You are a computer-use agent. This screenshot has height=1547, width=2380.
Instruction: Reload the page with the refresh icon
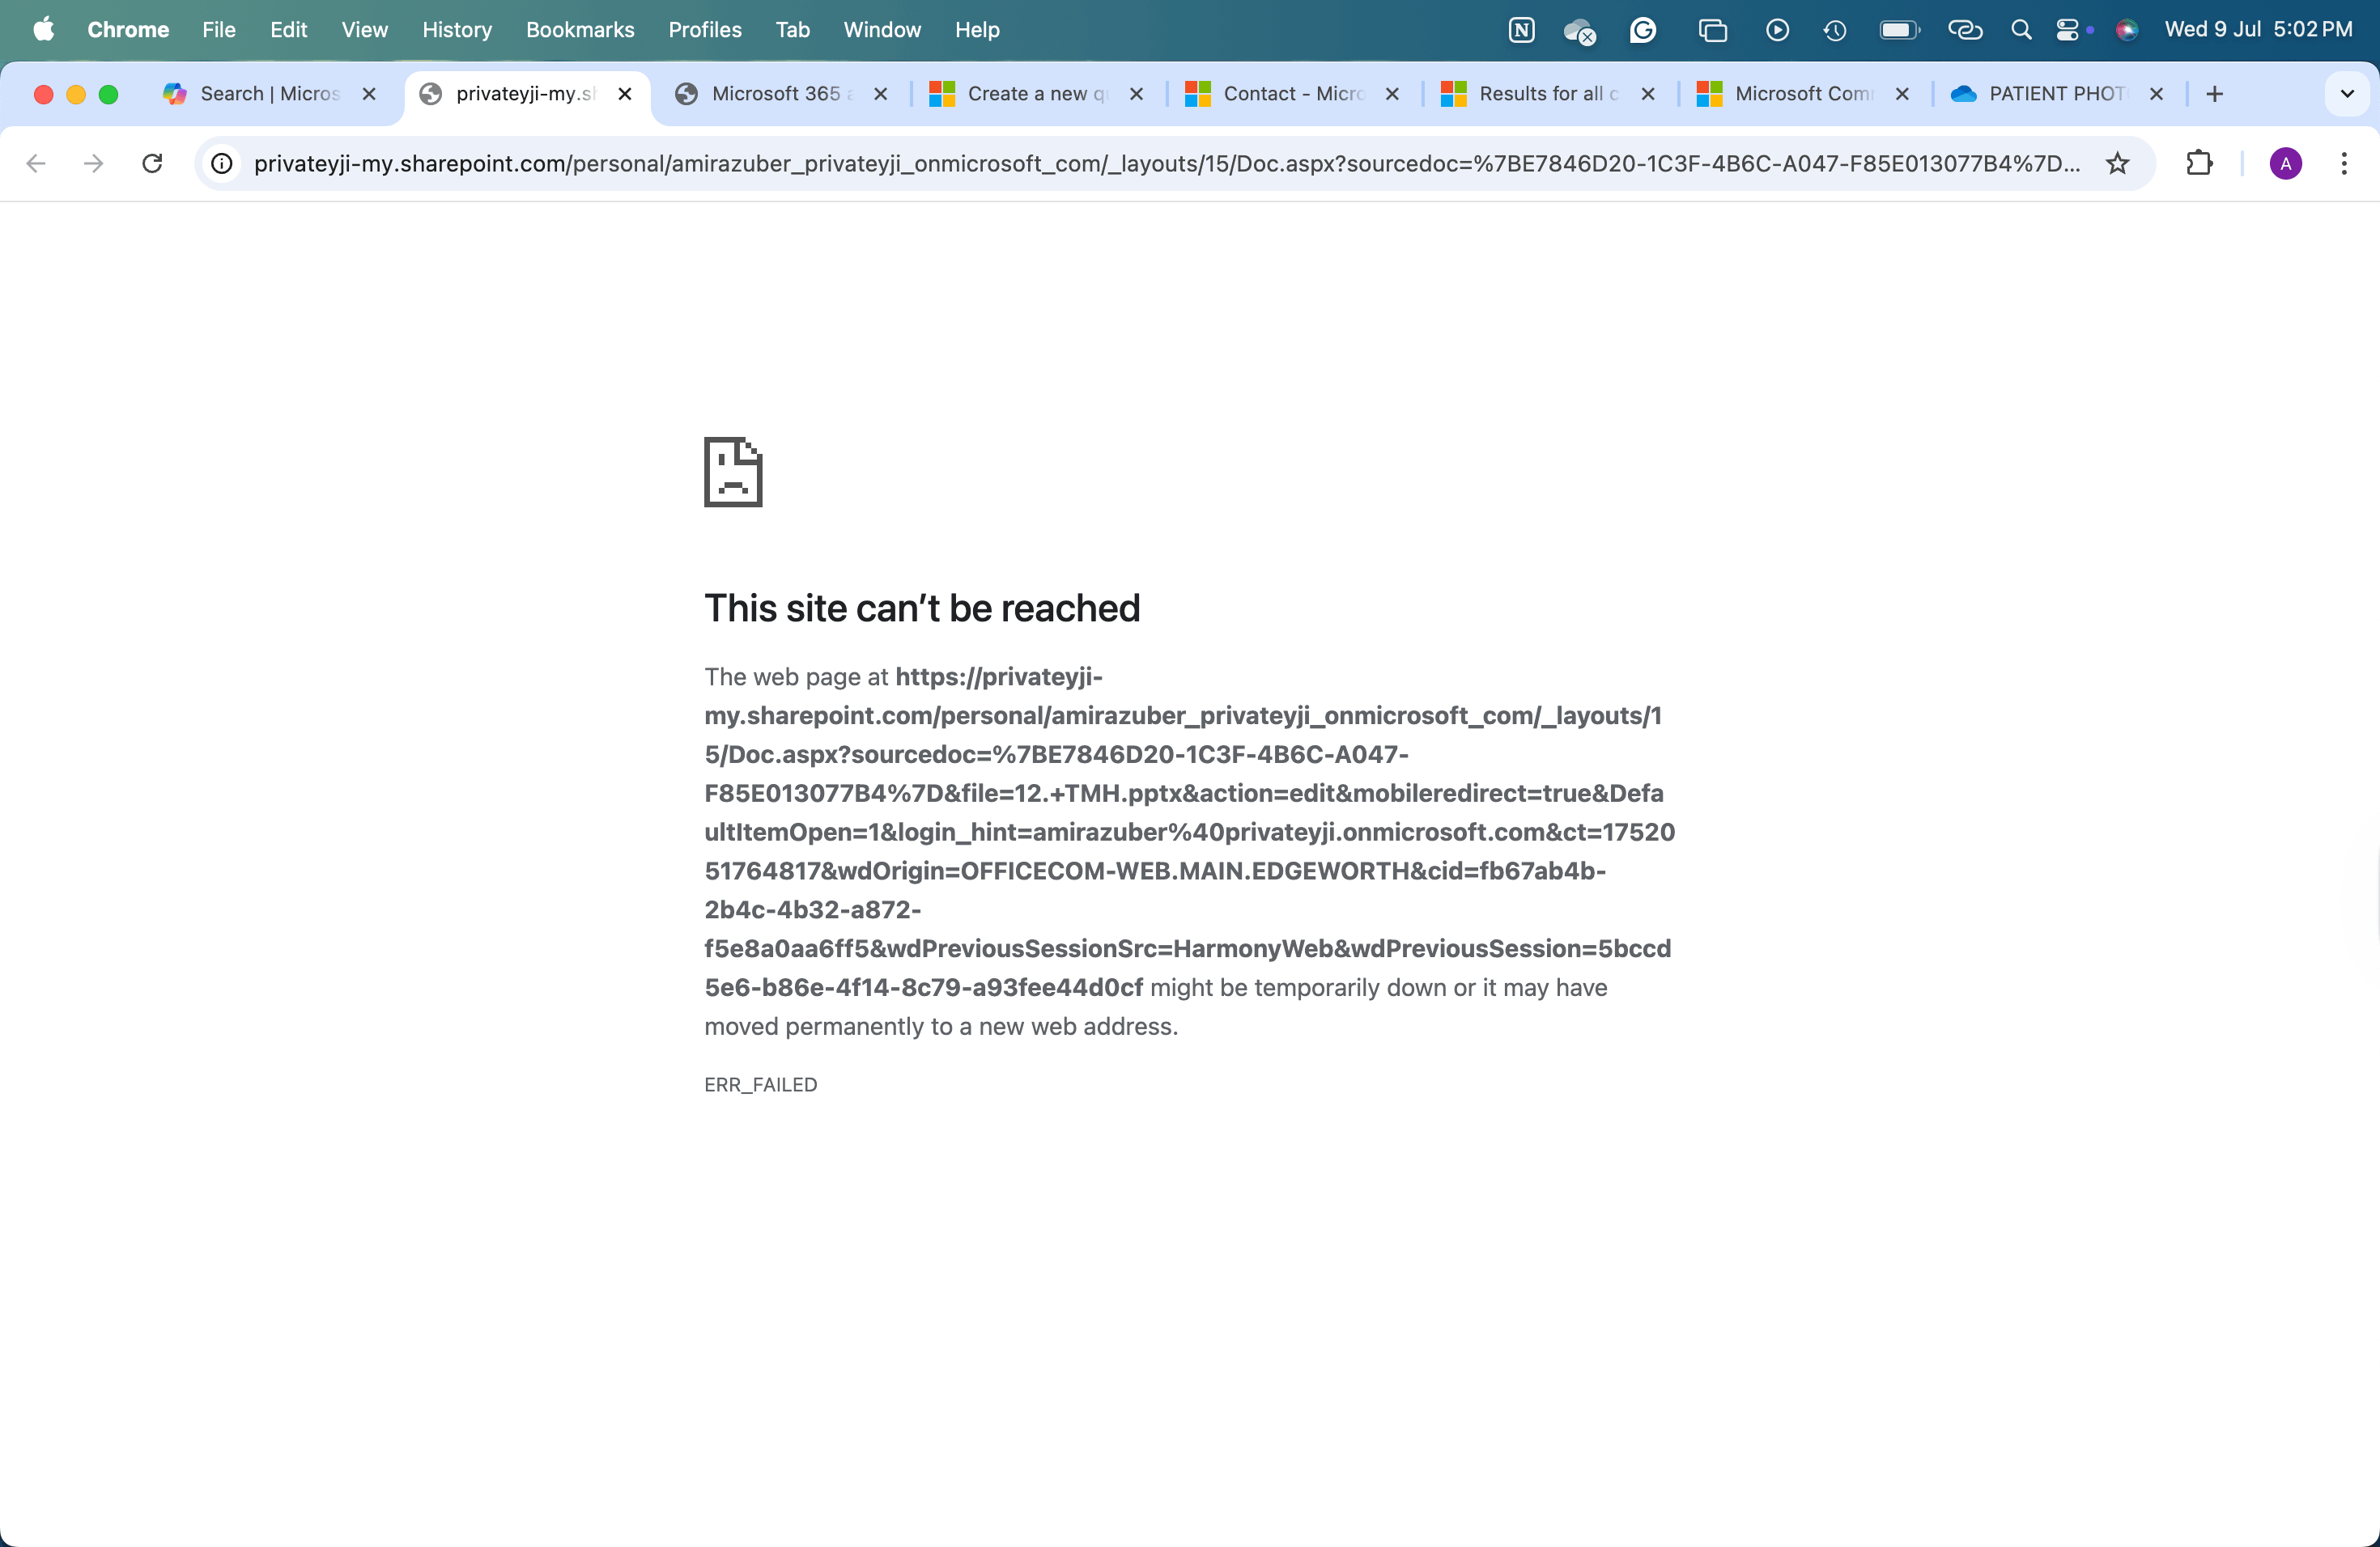tap(152, 163)
